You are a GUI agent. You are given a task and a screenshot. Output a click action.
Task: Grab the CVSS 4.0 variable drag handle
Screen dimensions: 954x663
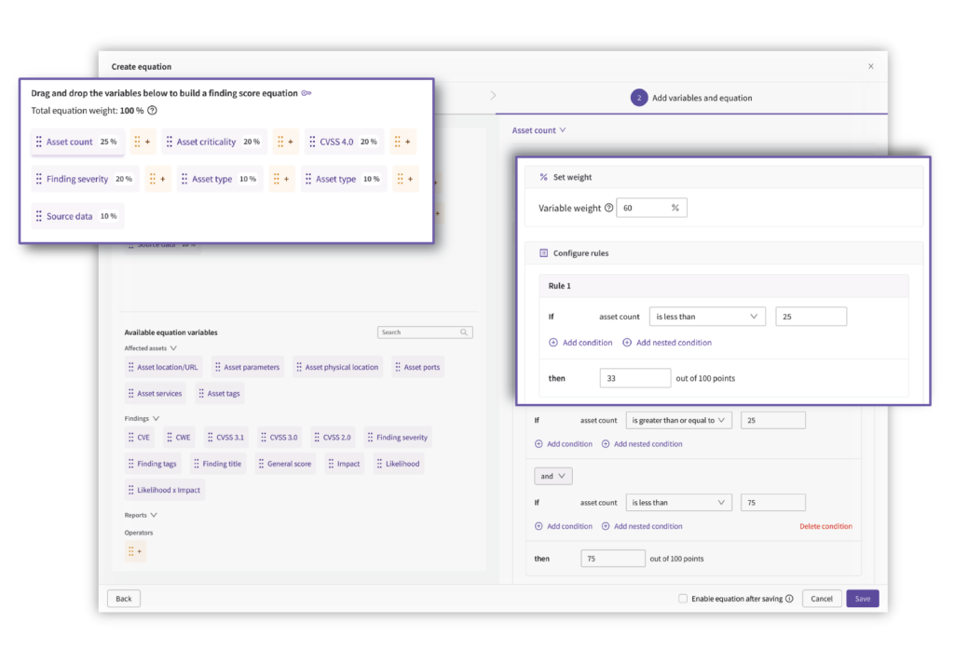(x=312, y=142)
